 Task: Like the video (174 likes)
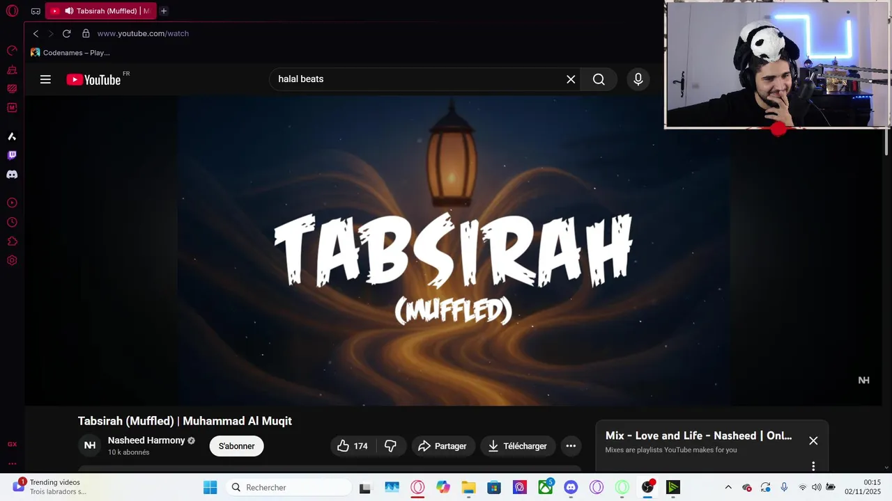click(x=353, y=446)
